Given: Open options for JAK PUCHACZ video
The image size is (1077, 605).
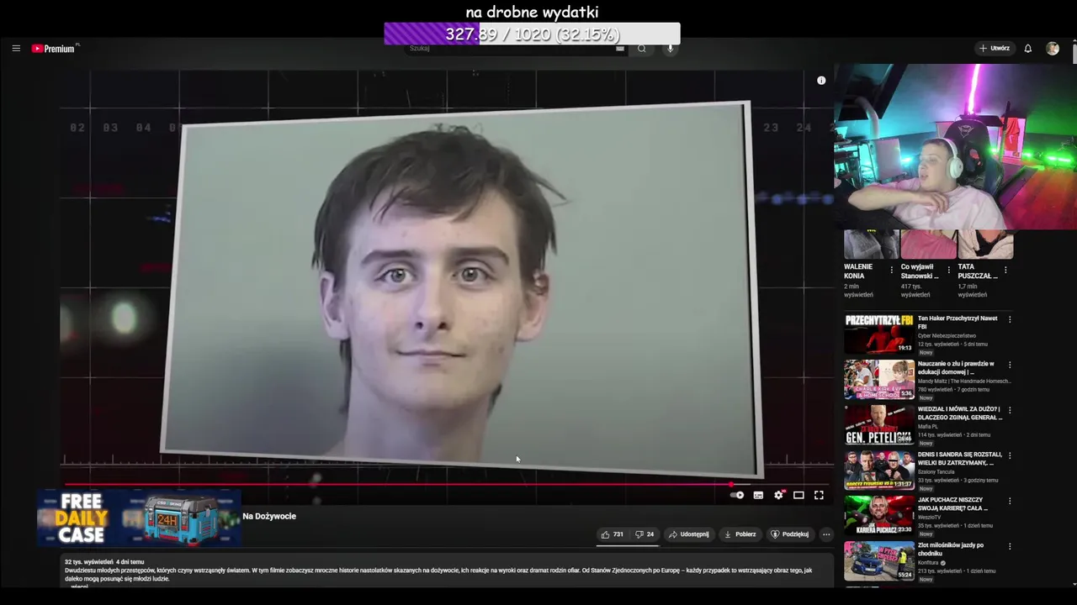Looking at the screenshot, I should (1010, 501).
